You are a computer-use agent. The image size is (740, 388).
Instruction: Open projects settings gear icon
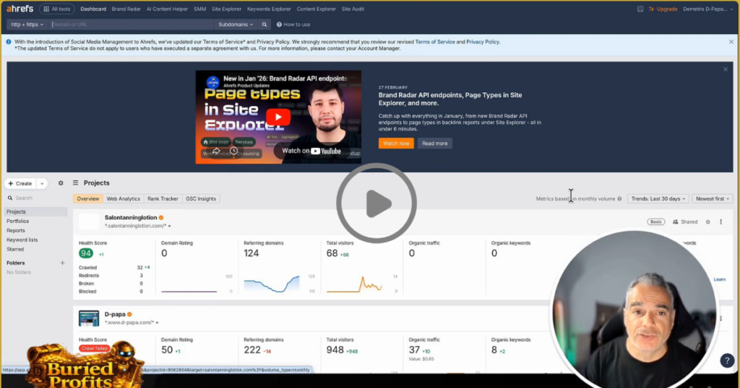tap(61, 183)
